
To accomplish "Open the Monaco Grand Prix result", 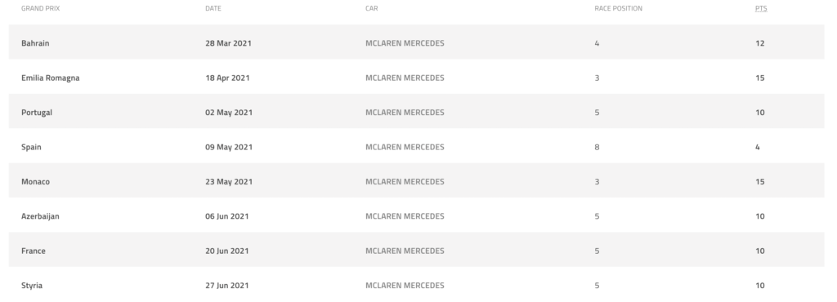I will (35, 182).
